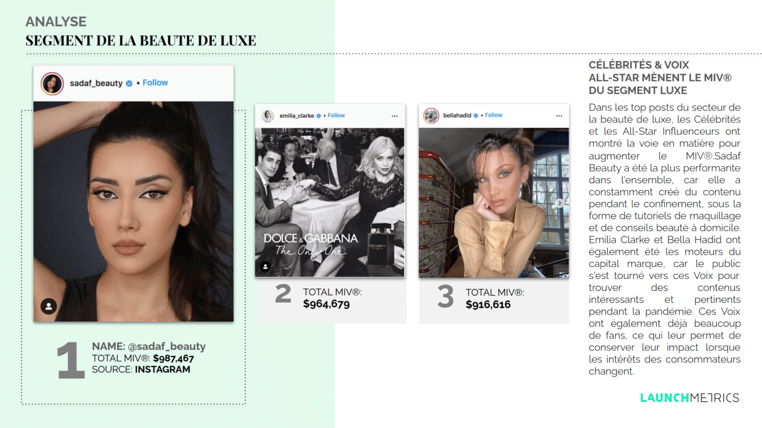The width and height of the screenshot is (762, 428).
Task: Follow the sadaf_beauty account
Action: [x=155, y=83]
